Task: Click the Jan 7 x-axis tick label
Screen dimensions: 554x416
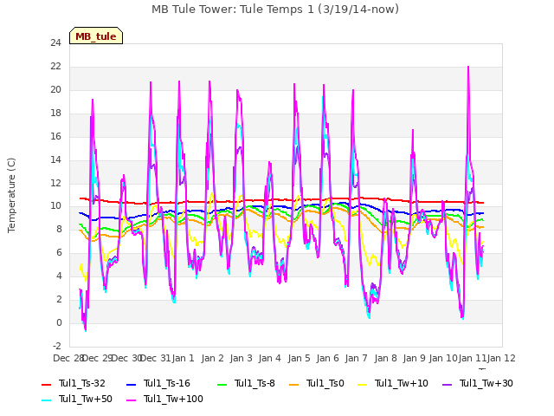Action: pyautogui.click(x=356, y=358)
